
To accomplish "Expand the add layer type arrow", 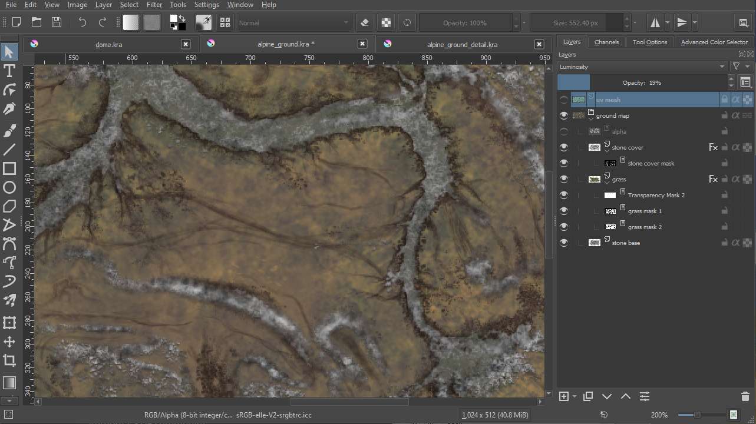I will tap(574, 397).
